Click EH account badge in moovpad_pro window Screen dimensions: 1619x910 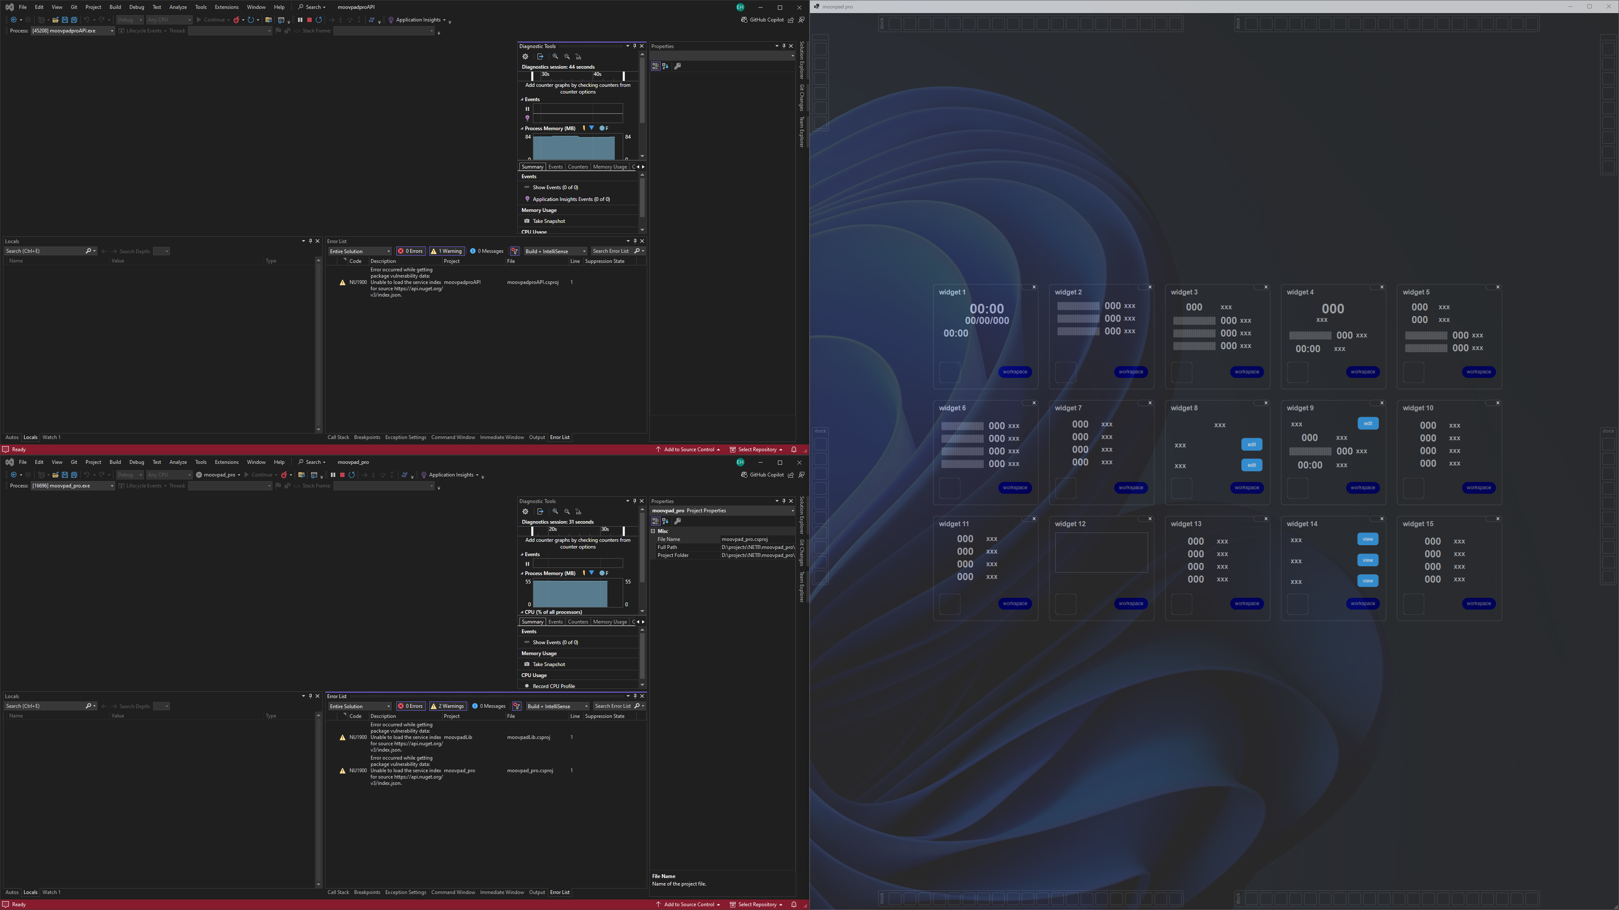point(740,462)
